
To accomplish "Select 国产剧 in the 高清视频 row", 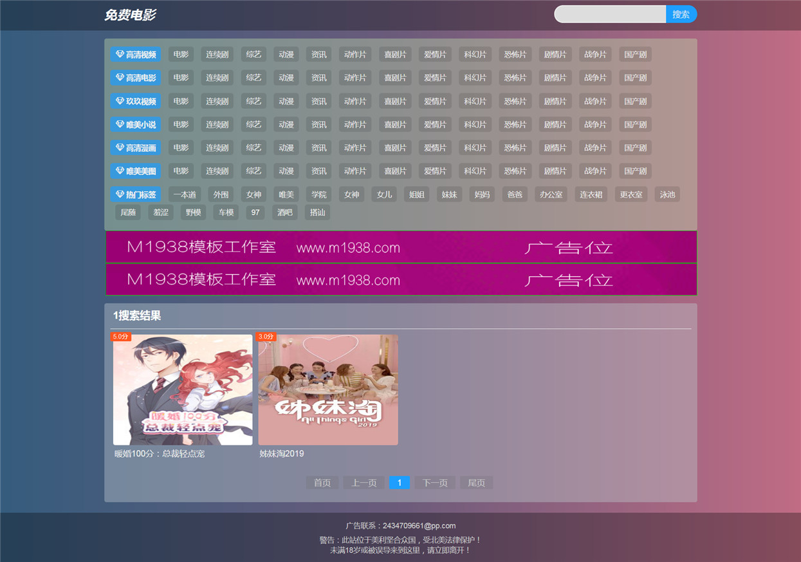I will 635,55.
